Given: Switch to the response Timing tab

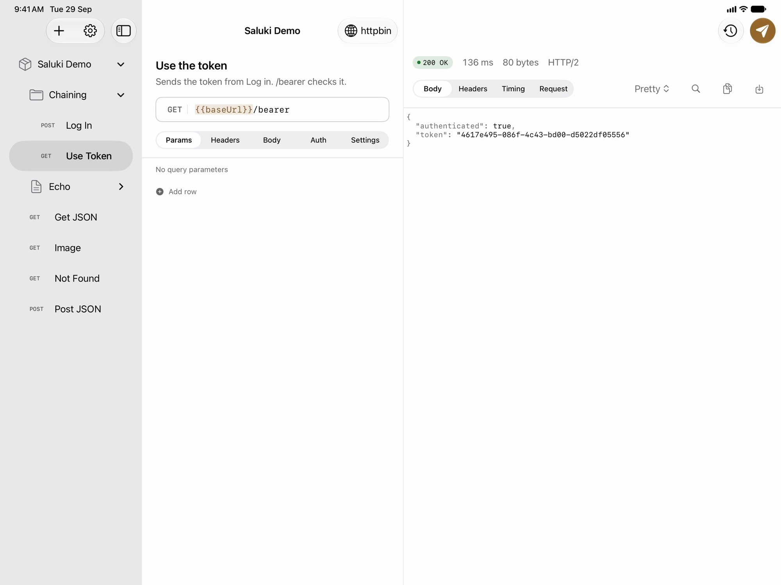Looking at the screenshot, I should (513, 89).
